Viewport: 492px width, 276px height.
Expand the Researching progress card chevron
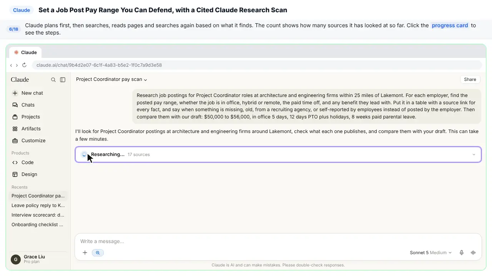[x=474, y=154]
